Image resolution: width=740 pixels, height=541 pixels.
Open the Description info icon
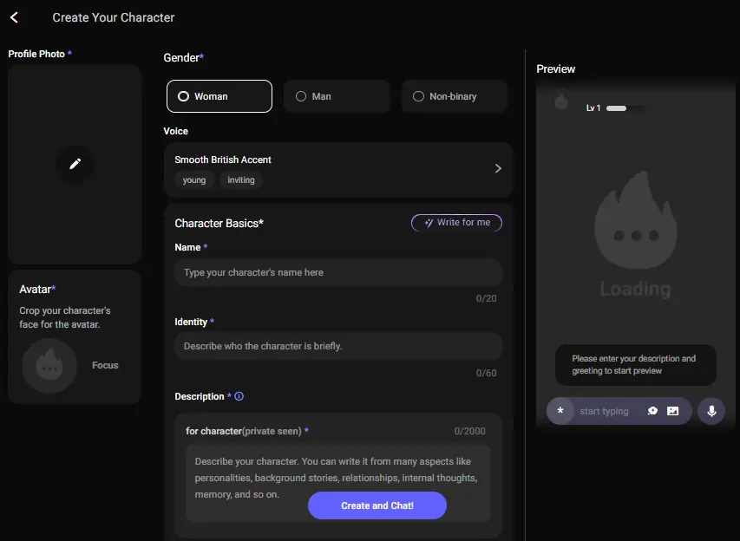click(x=239, y=396)
